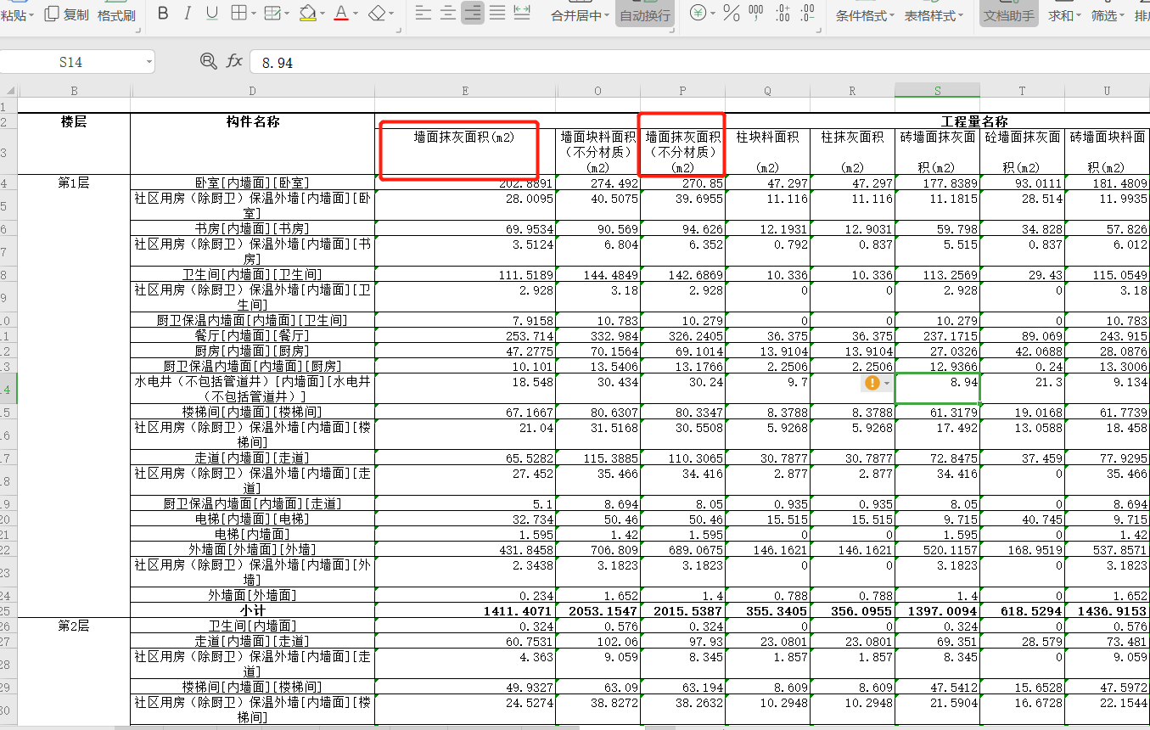The height and width of the screenshot is (730, 1150).
Task: Expand the borders dropdown arrow
Action: pos(254,14)
